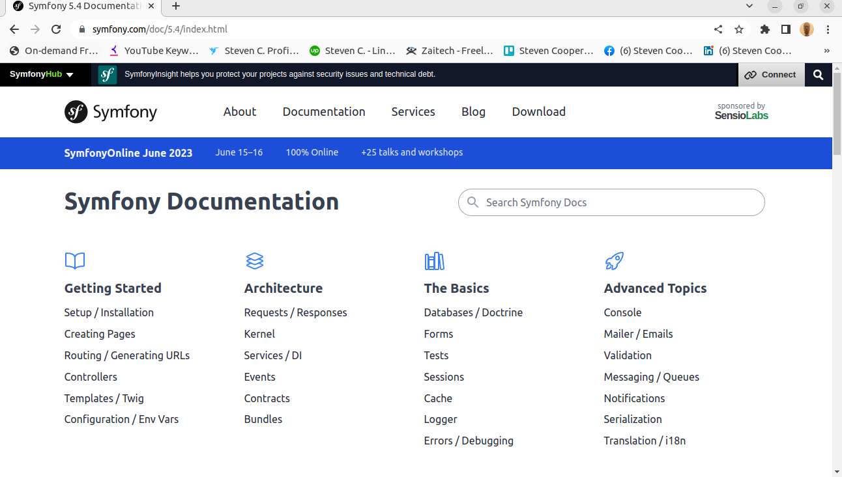
Task: Open (6) Steven Coo… Facebook bookmark
Action: point(648,51)
